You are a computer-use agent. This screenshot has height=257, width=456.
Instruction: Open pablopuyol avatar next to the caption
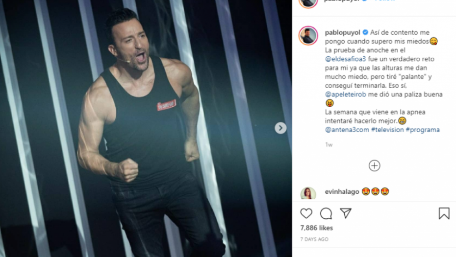(308, 36)
